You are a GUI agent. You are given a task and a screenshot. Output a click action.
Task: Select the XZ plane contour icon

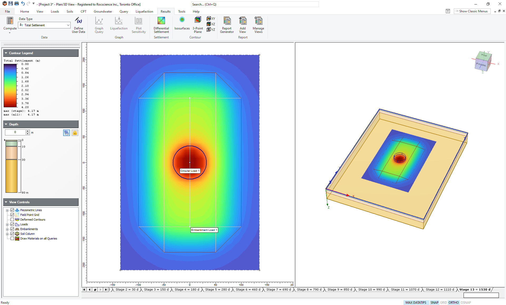point(211,24)
